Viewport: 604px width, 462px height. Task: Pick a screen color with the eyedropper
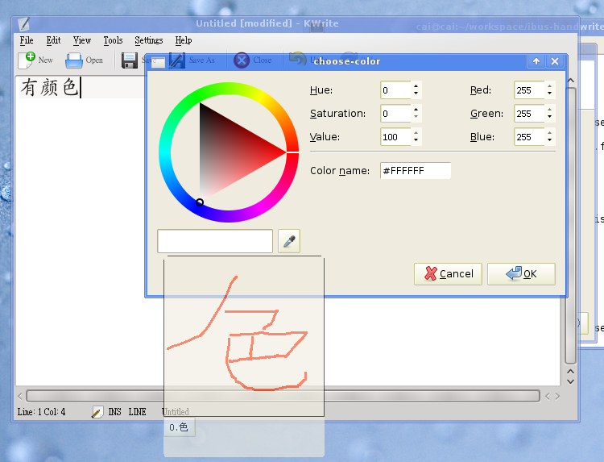289,241
